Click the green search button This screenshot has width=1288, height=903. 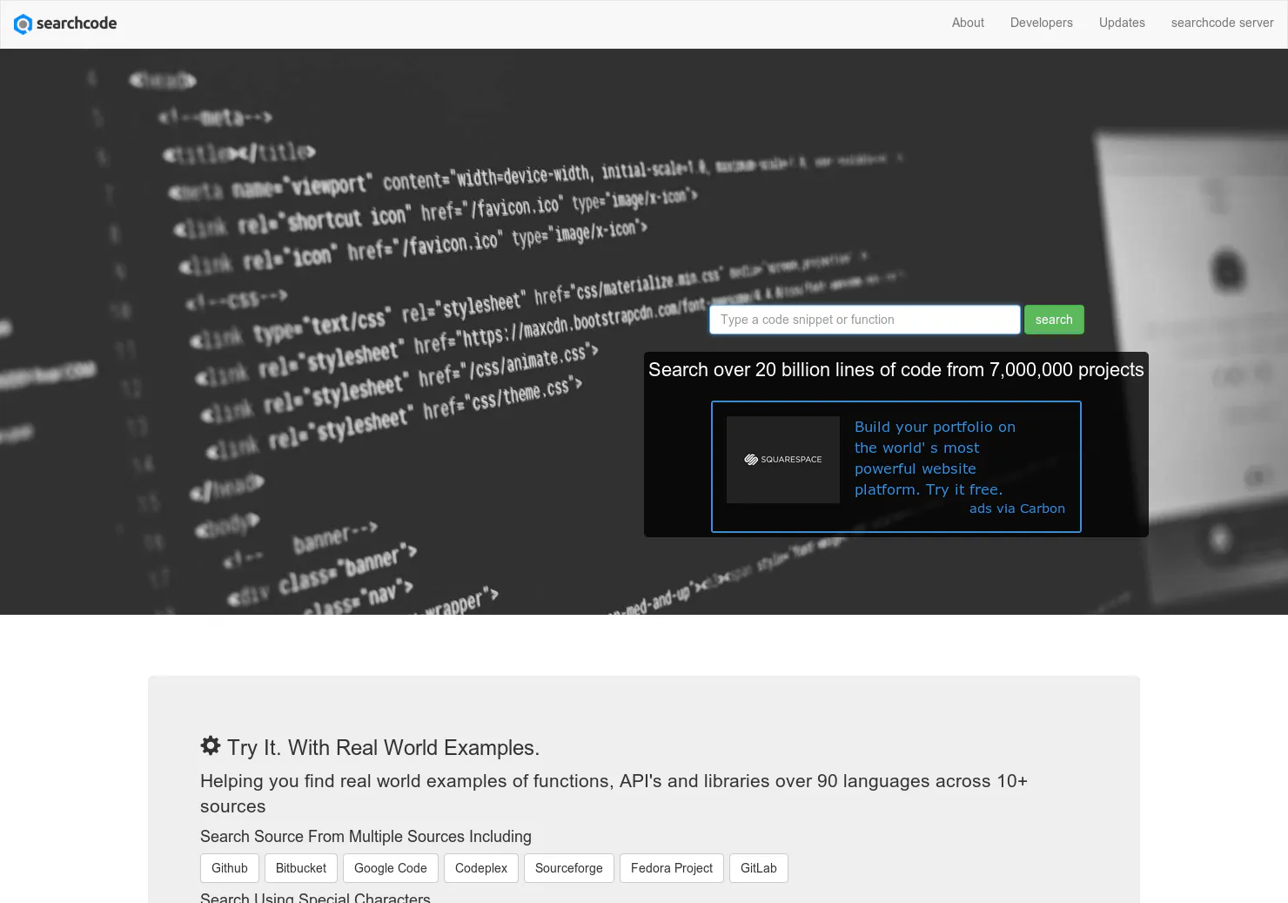(1054, 320)
